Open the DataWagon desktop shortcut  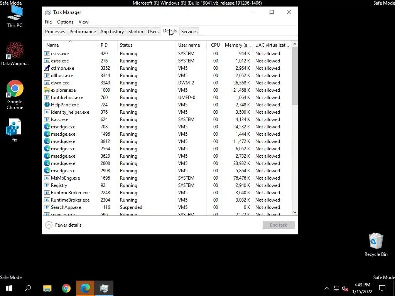pyautogui.click(x=15, y=54)
